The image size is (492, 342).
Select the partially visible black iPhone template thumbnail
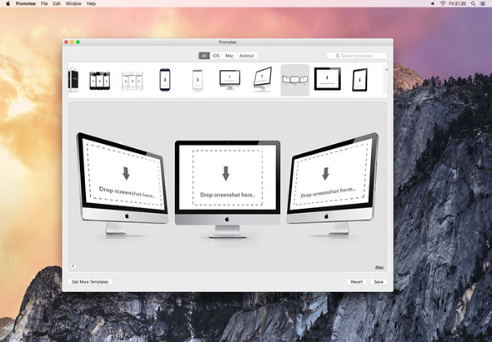pos(73,80)
